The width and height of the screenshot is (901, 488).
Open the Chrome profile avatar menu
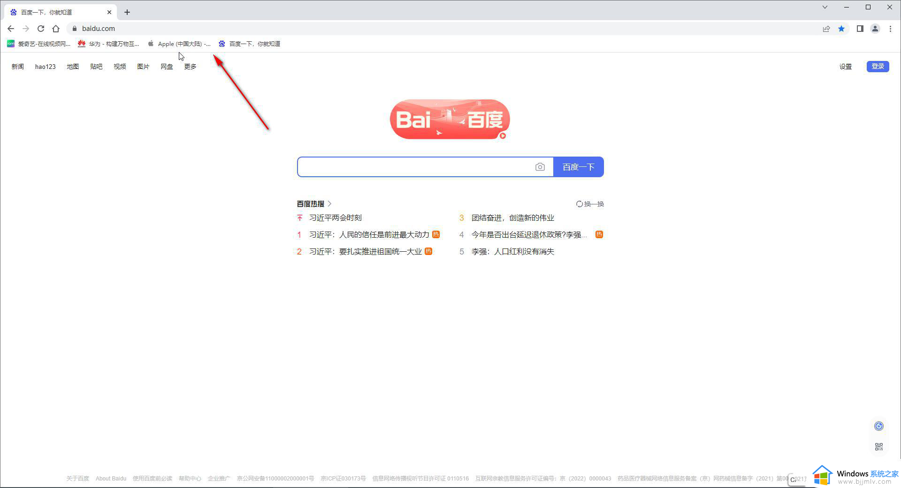(x=875, y=29)
